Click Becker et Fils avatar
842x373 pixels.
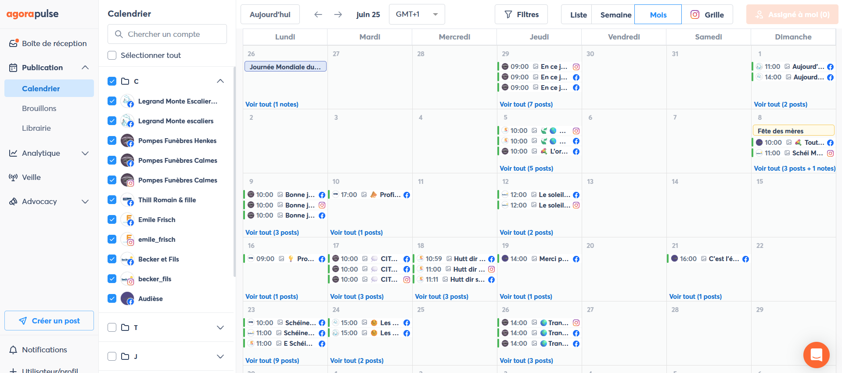coord(127,259)
